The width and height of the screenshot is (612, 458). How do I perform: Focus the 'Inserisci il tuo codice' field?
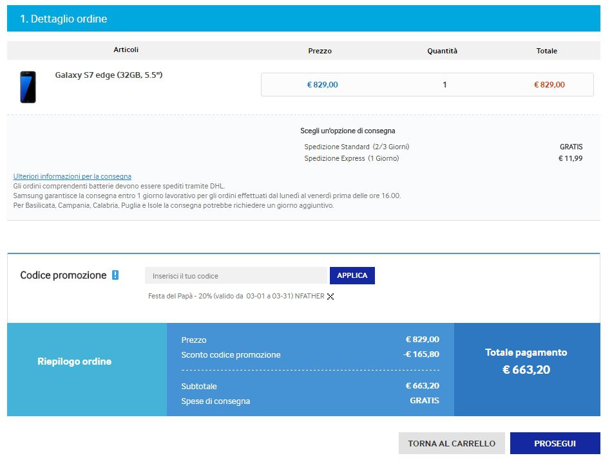[236, 277]
